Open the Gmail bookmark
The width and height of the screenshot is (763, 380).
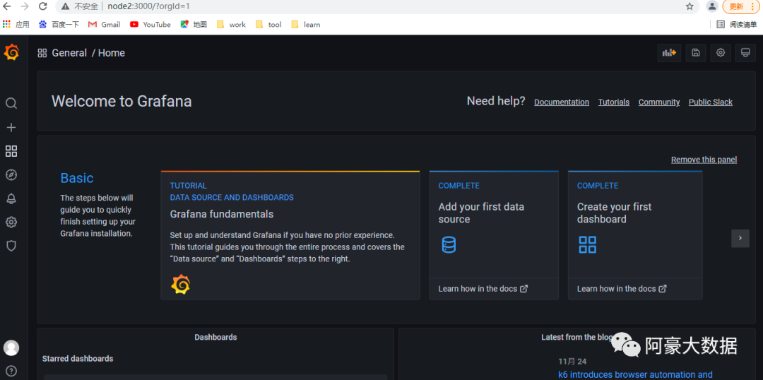(x=104, y=24)
